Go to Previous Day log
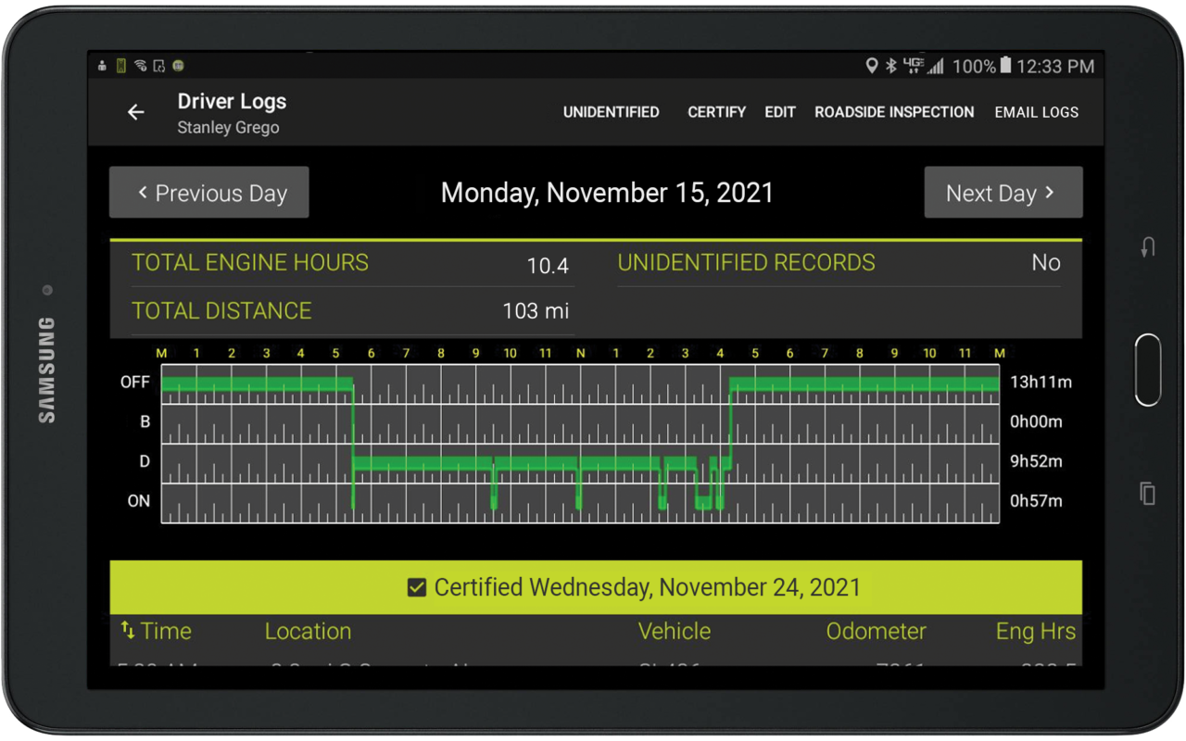 pyautogui.click(x=209, y=193)
